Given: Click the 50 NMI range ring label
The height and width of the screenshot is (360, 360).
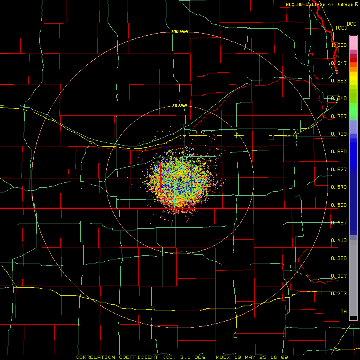Looking at the screenshot, I should pos(180,106).
